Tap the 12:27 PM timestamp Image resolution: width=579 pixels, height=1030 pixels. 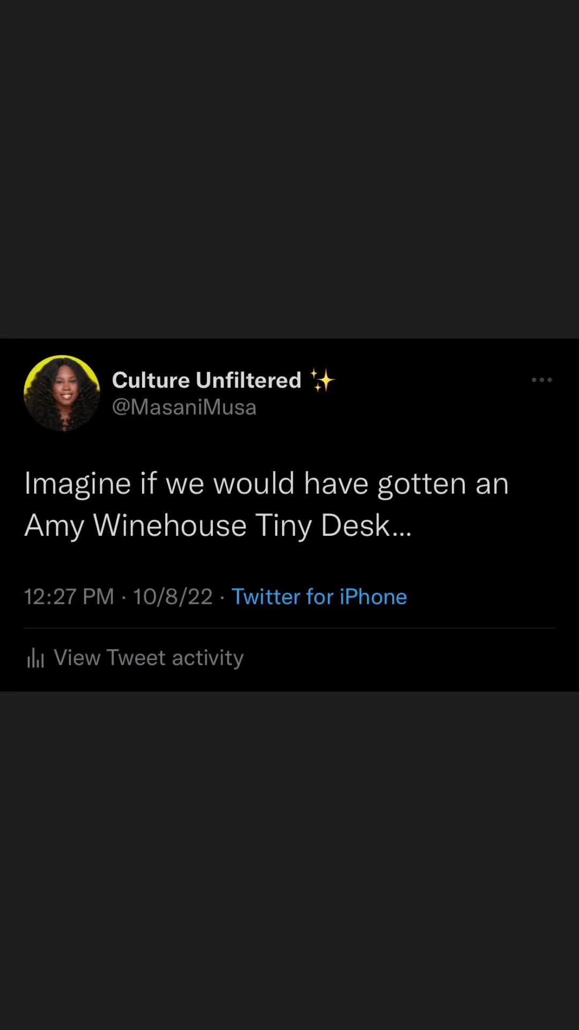(69, 597)
